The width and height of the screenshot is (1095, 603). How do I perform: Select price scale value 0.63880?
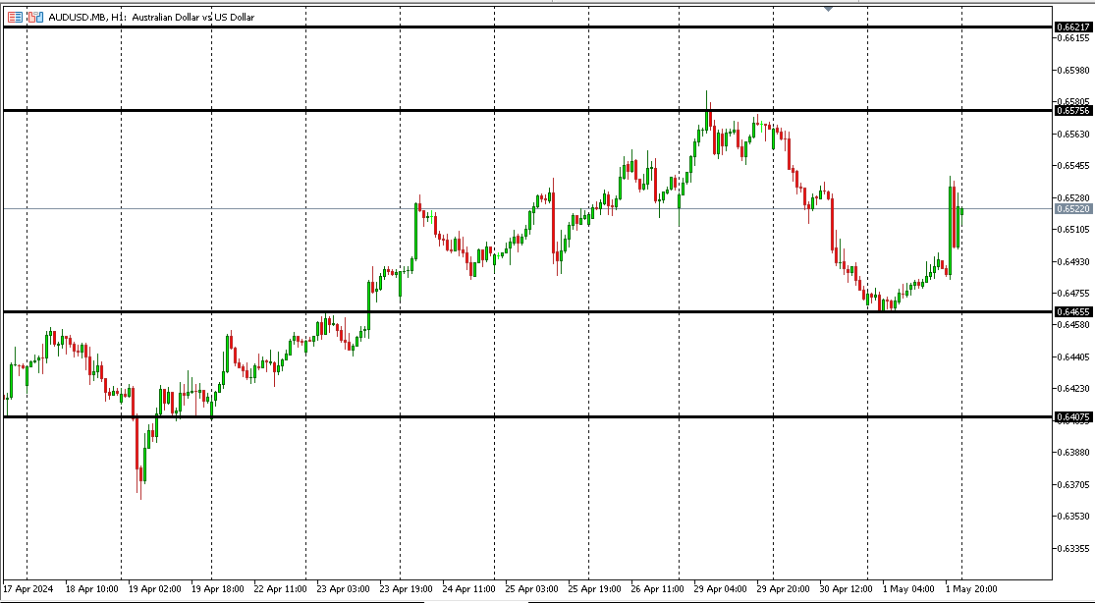click(1074, 452)
